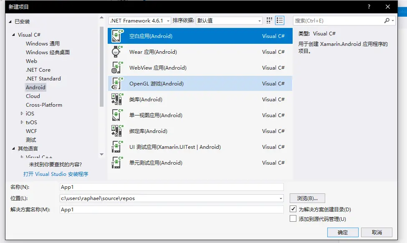
Task: Click the 绑定库(Android) template icon
Action: click(x=117, y=131)
